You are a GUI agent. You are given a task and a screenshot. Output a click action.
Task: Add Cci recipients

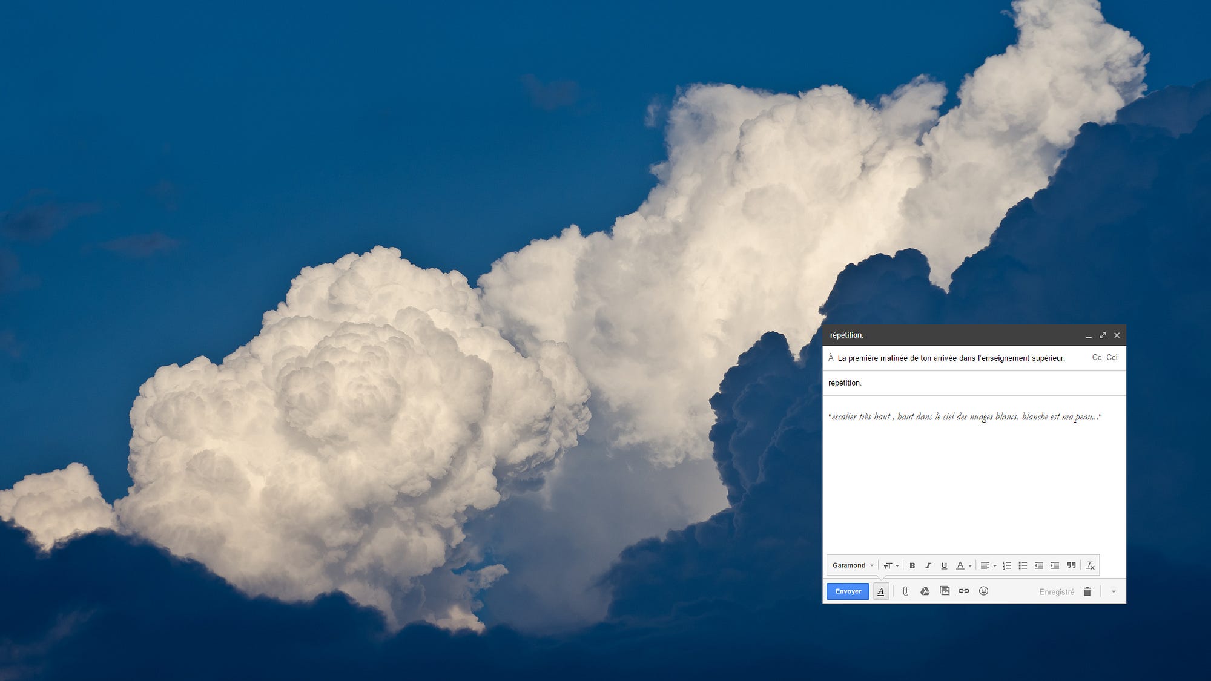pyautogui.click(x=1112, y=358)
